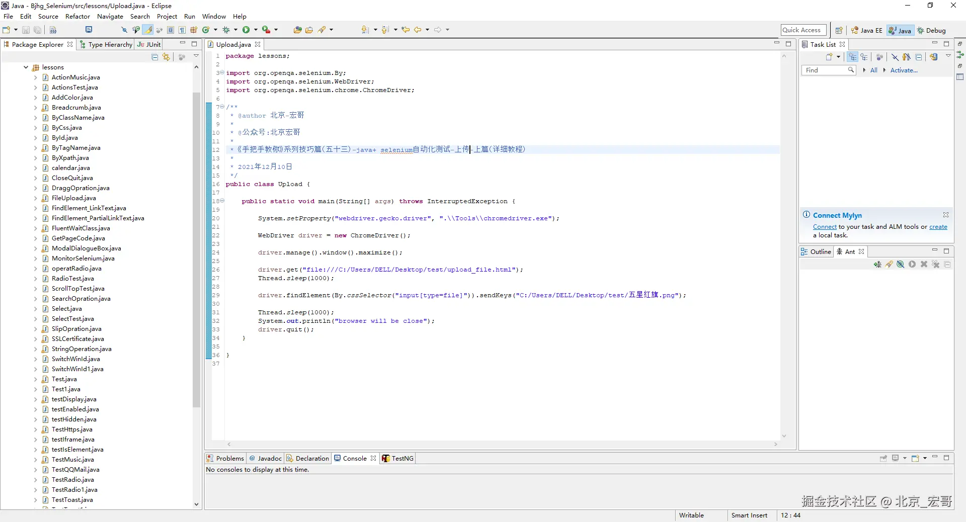The height and width of the screenshot is (522, 966).
Task: Jump to the previous annotation
Action: [385, 30]
